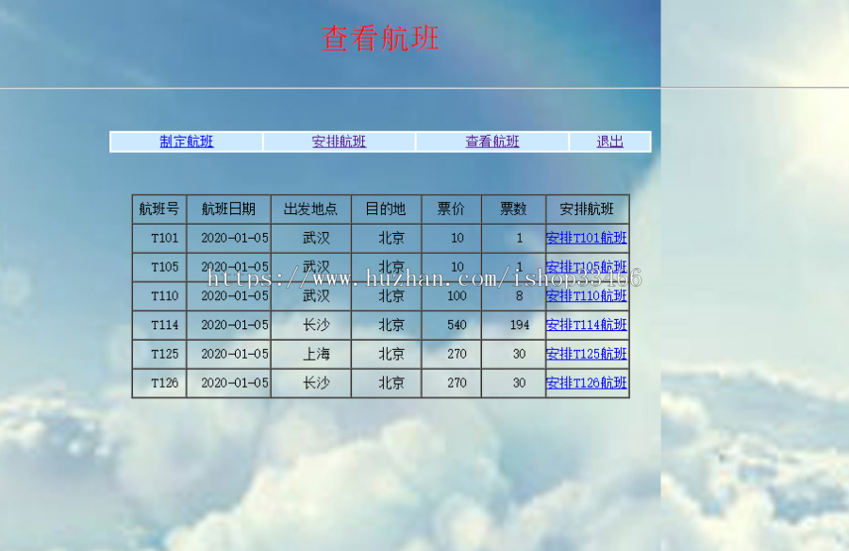
Task: Click the 航班号 column header
Action: pos(159,209)
